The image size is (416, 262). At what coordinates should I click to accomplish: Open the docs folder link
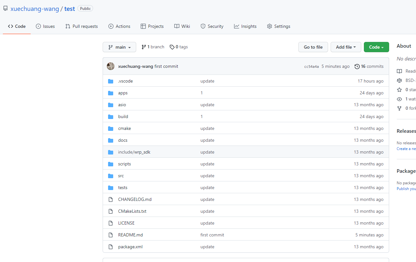(x=123, y=140)
